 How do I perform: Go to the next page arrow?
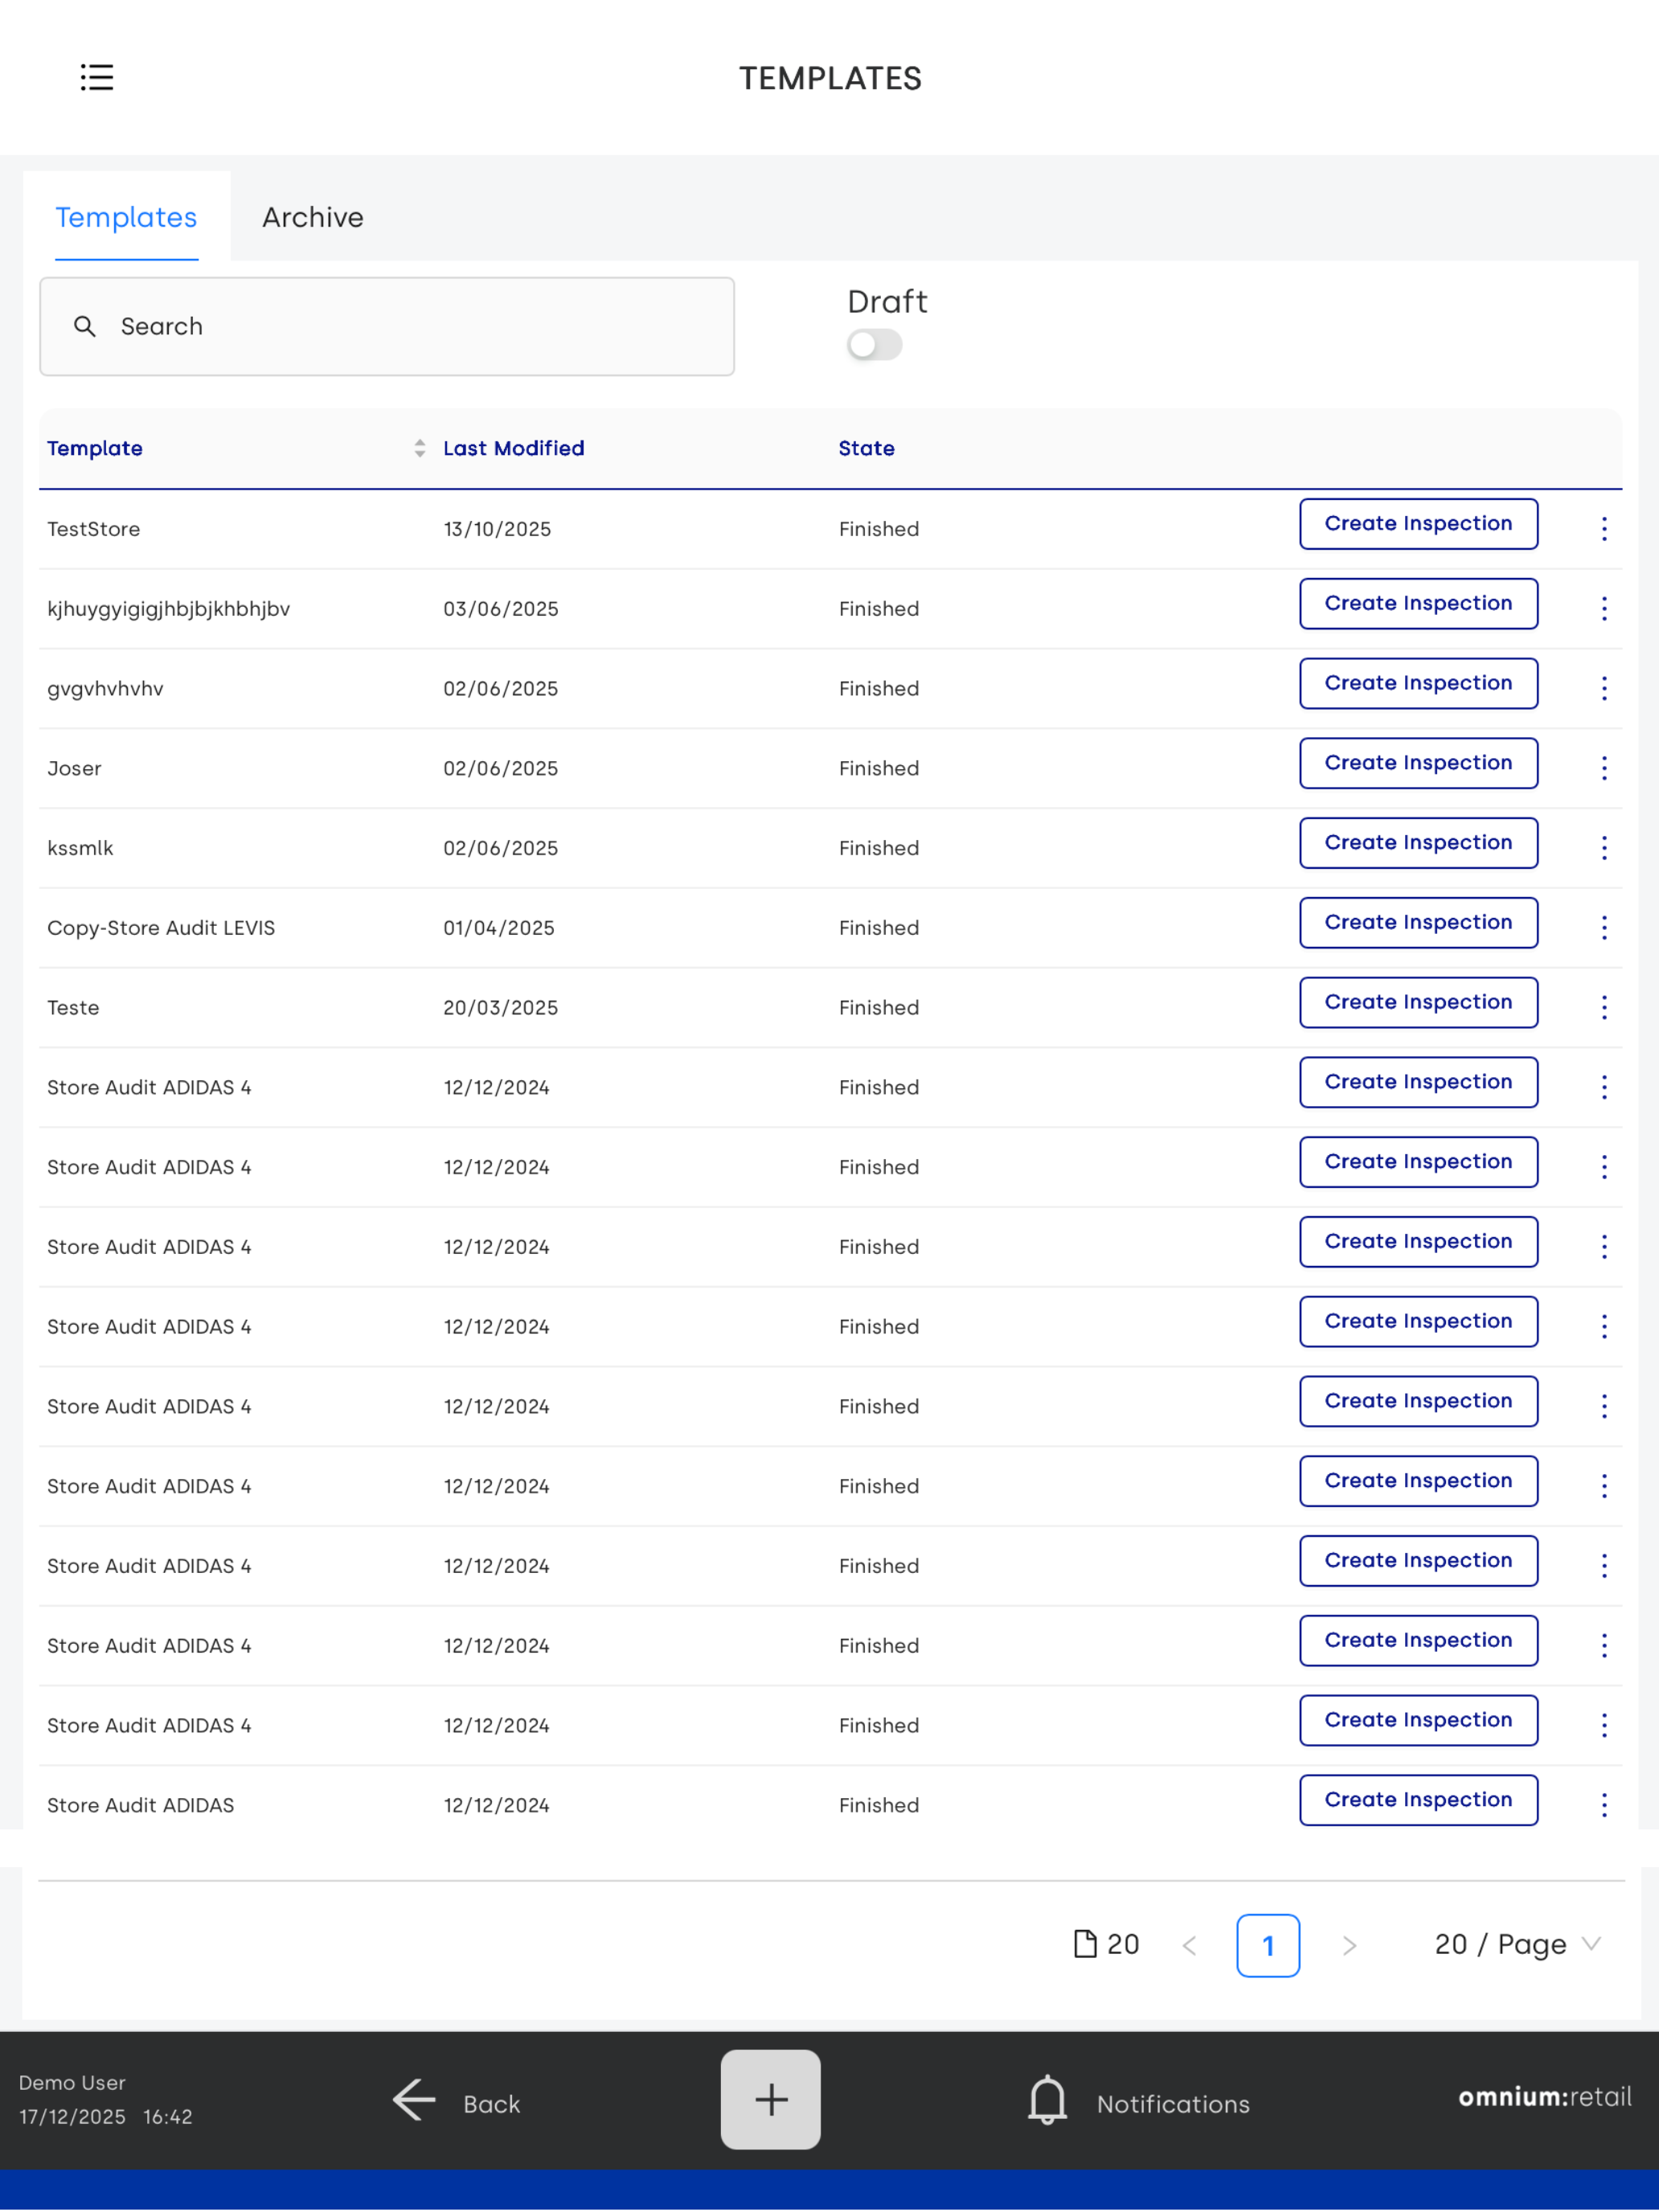[x=1349, y=1945]
